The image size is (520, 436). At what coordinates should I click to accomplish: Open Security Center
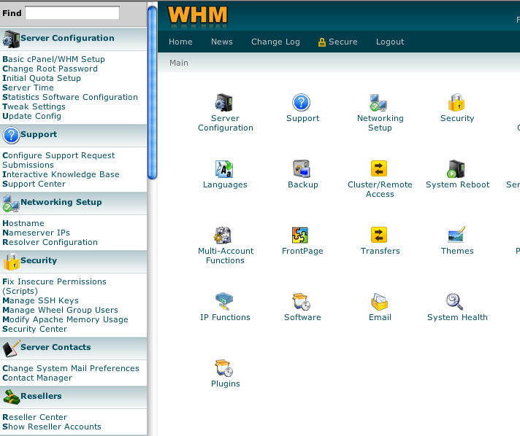35,329
